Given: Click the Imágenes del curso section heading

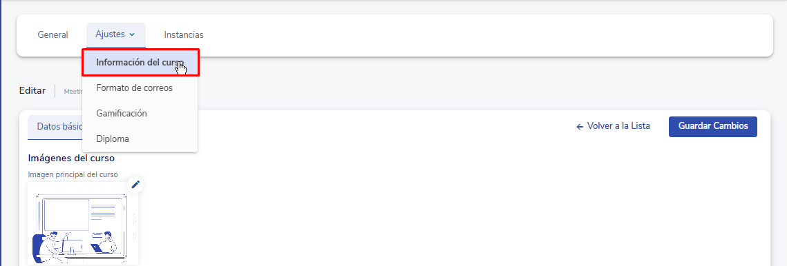Looking at the screenshot, I should pos(72,158).
